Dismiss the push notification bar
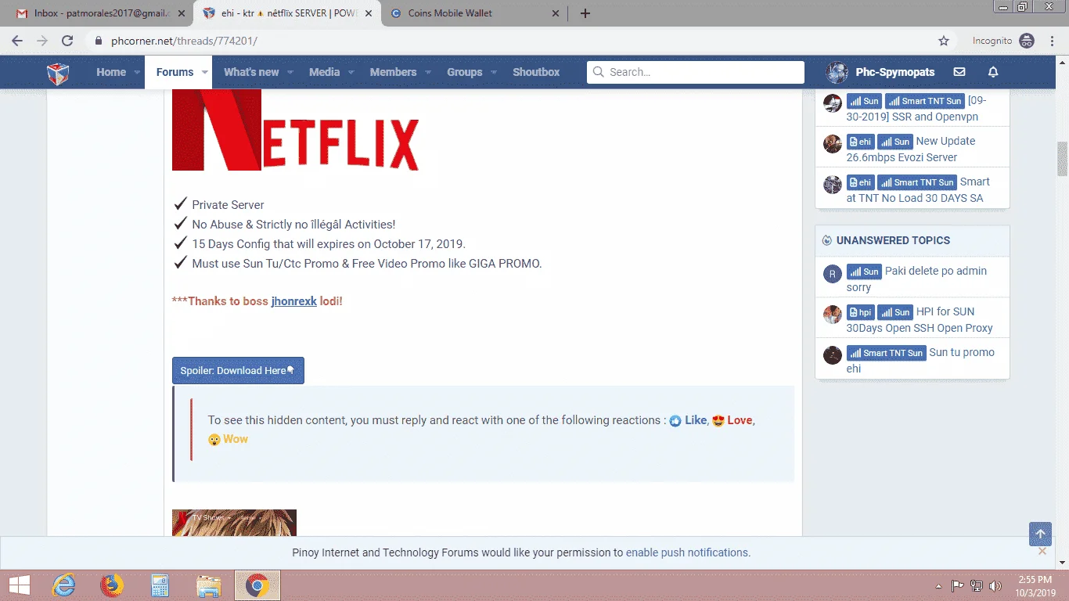 (1042, 552)
